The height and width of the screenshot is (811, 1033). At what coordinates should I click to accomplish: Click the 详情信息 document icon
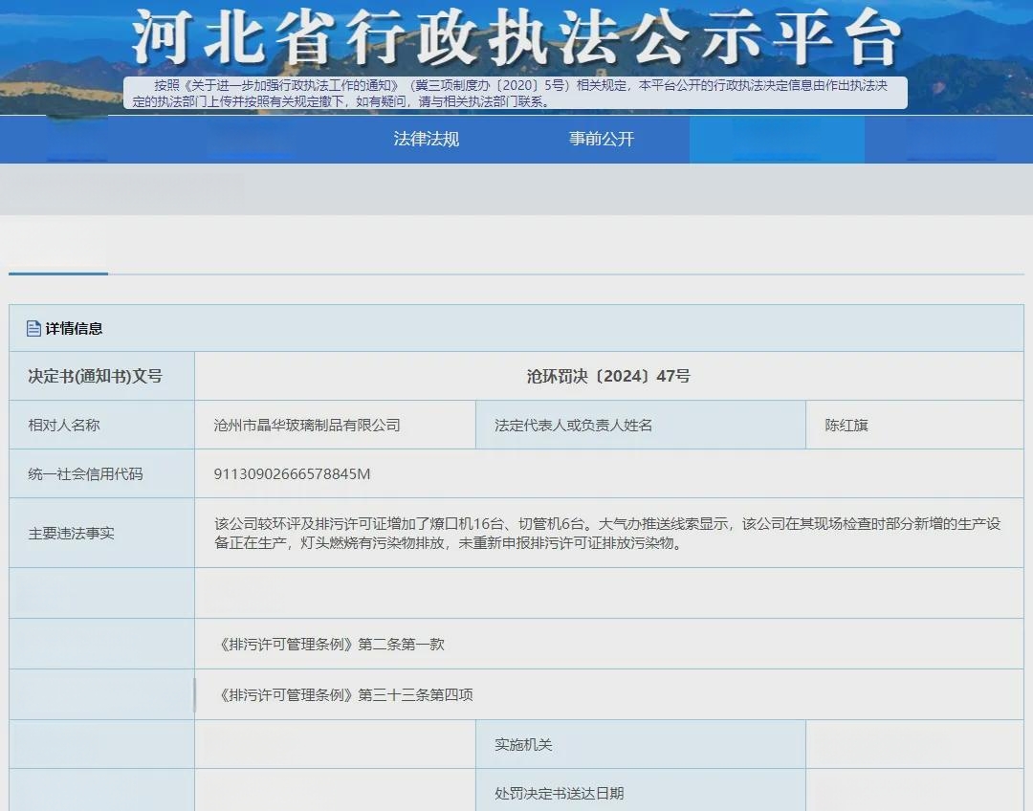pyautogui.click(x=33, y=328)
